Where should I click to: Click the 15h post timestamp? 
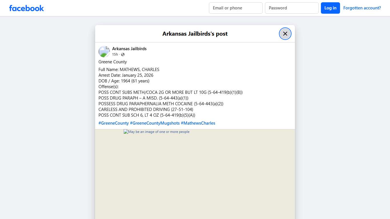point(115,54)
